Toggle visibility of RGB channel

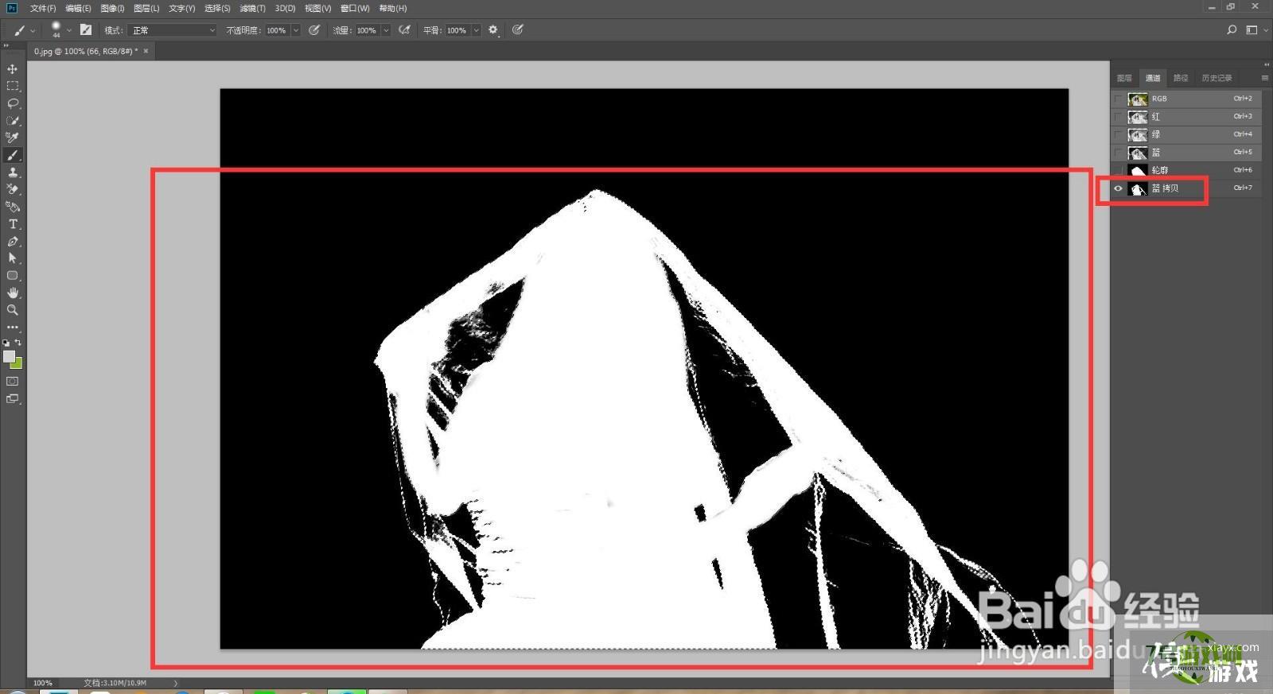pyautogui.click(x=1118, y=99)
